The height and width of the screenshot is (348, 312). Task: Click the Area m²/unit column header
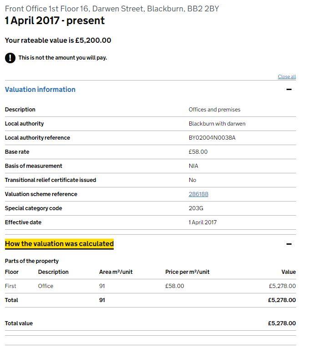click(x=116, y=272)
